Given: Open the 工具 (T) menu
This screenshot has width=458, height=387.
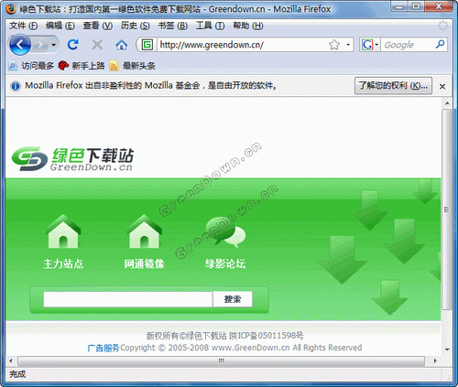Looking at the screenshot, I should (x=210, y=26).
